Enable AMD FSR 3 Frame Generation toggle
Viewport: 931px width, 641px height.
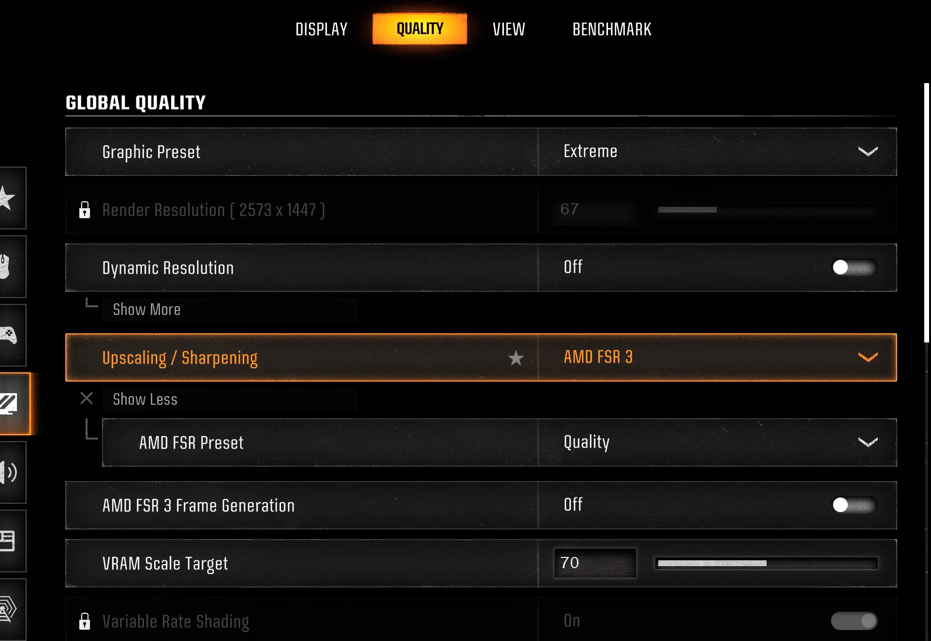pyautogui.click(x=854, y=505)
